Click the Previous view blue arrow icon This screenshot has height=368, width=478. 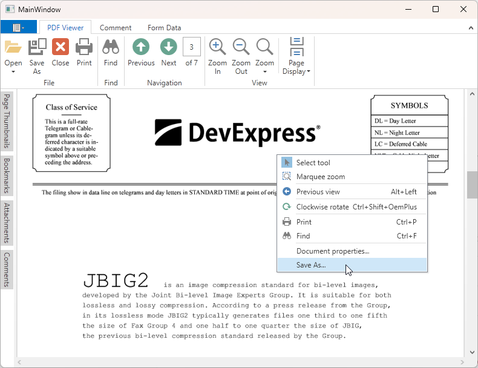pos(287,191)
